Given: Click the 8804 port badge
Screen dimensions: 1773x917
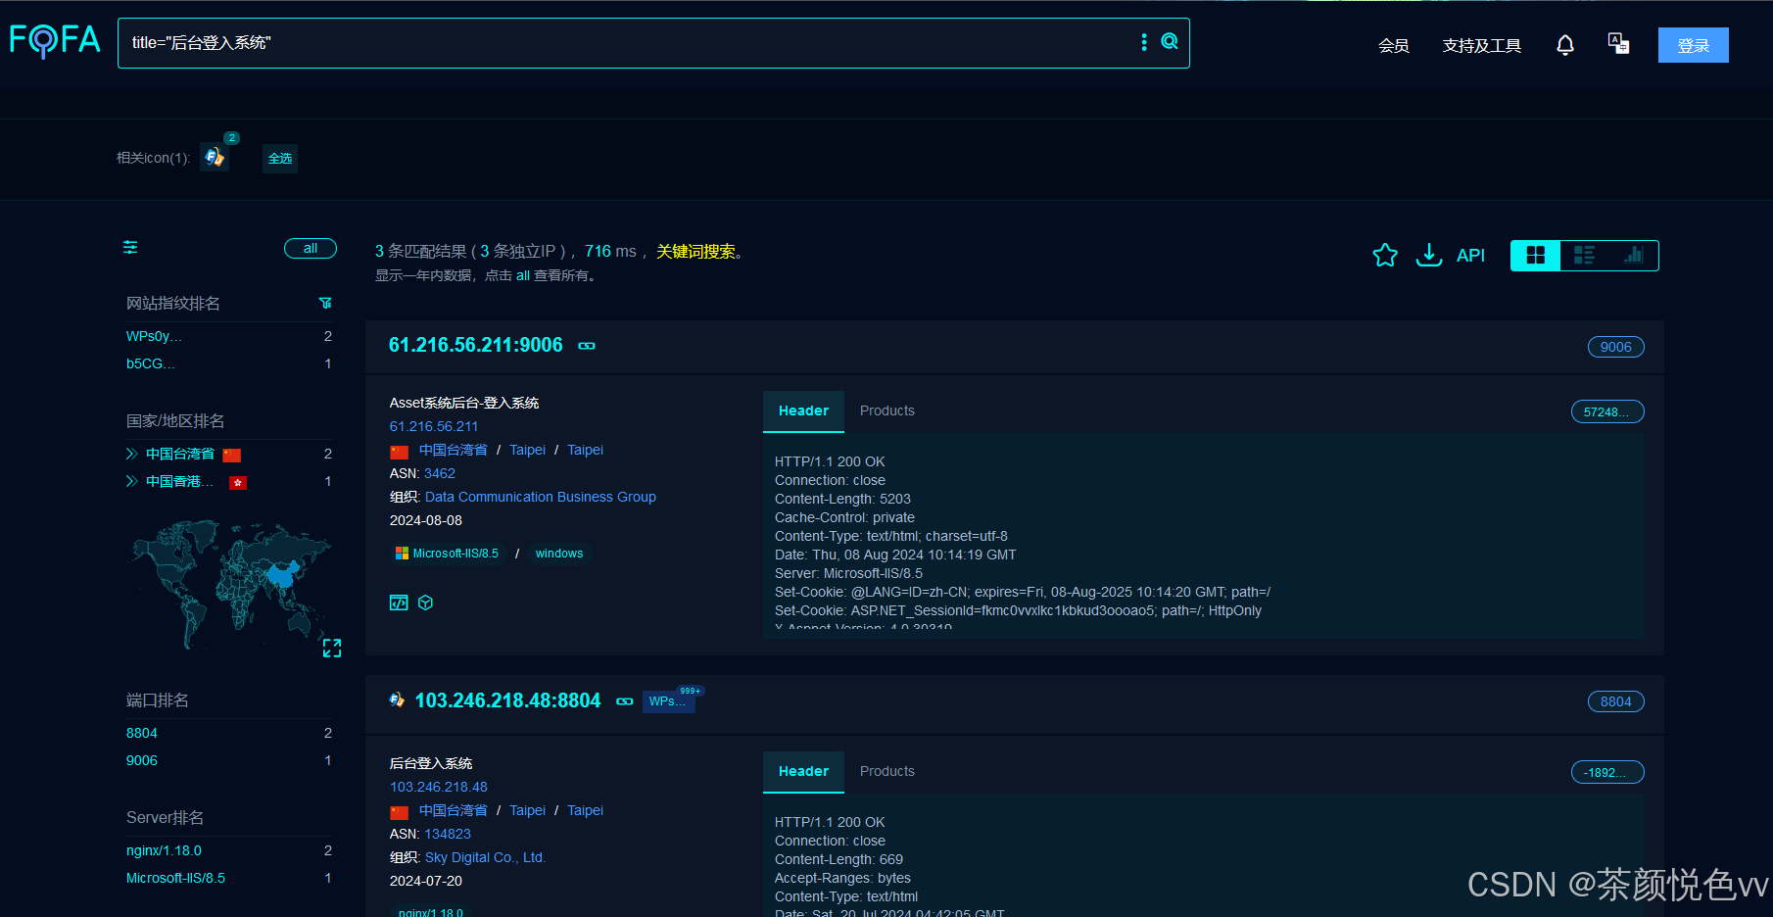Looking at the screenshot, I should tap(1615, 701).
